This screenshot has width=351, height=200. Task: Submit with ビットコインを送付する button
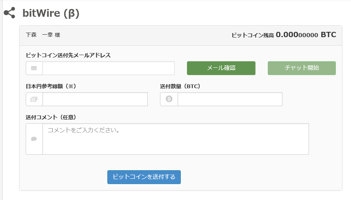(x=144, y=177)
